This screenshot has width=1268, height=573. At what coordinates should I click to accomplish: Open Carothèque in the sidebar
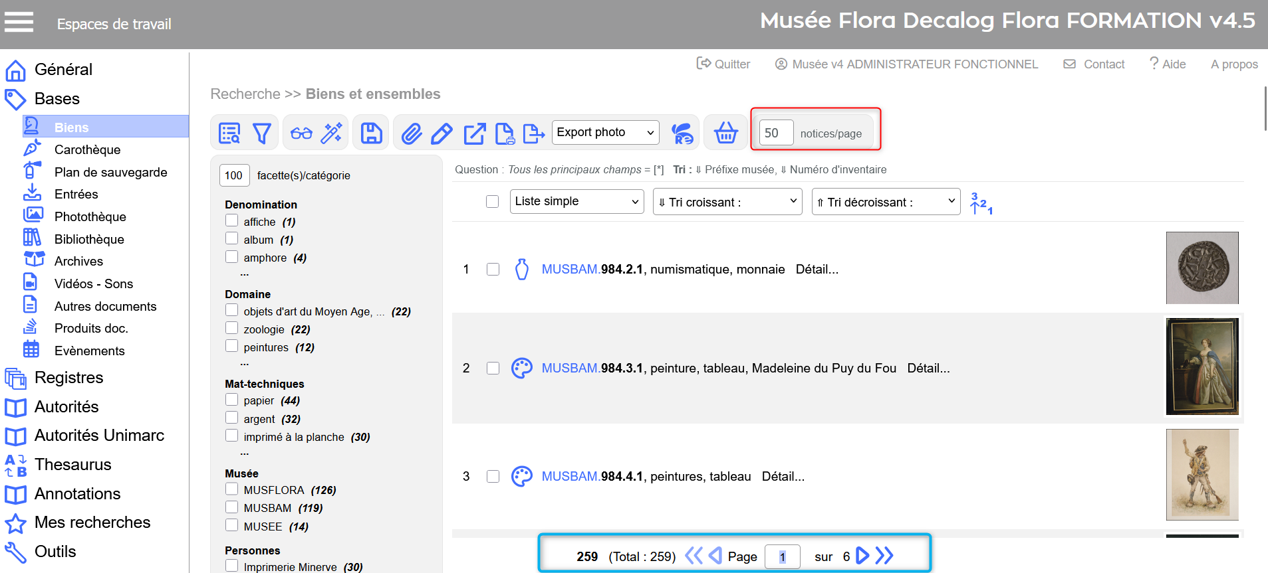87,149
